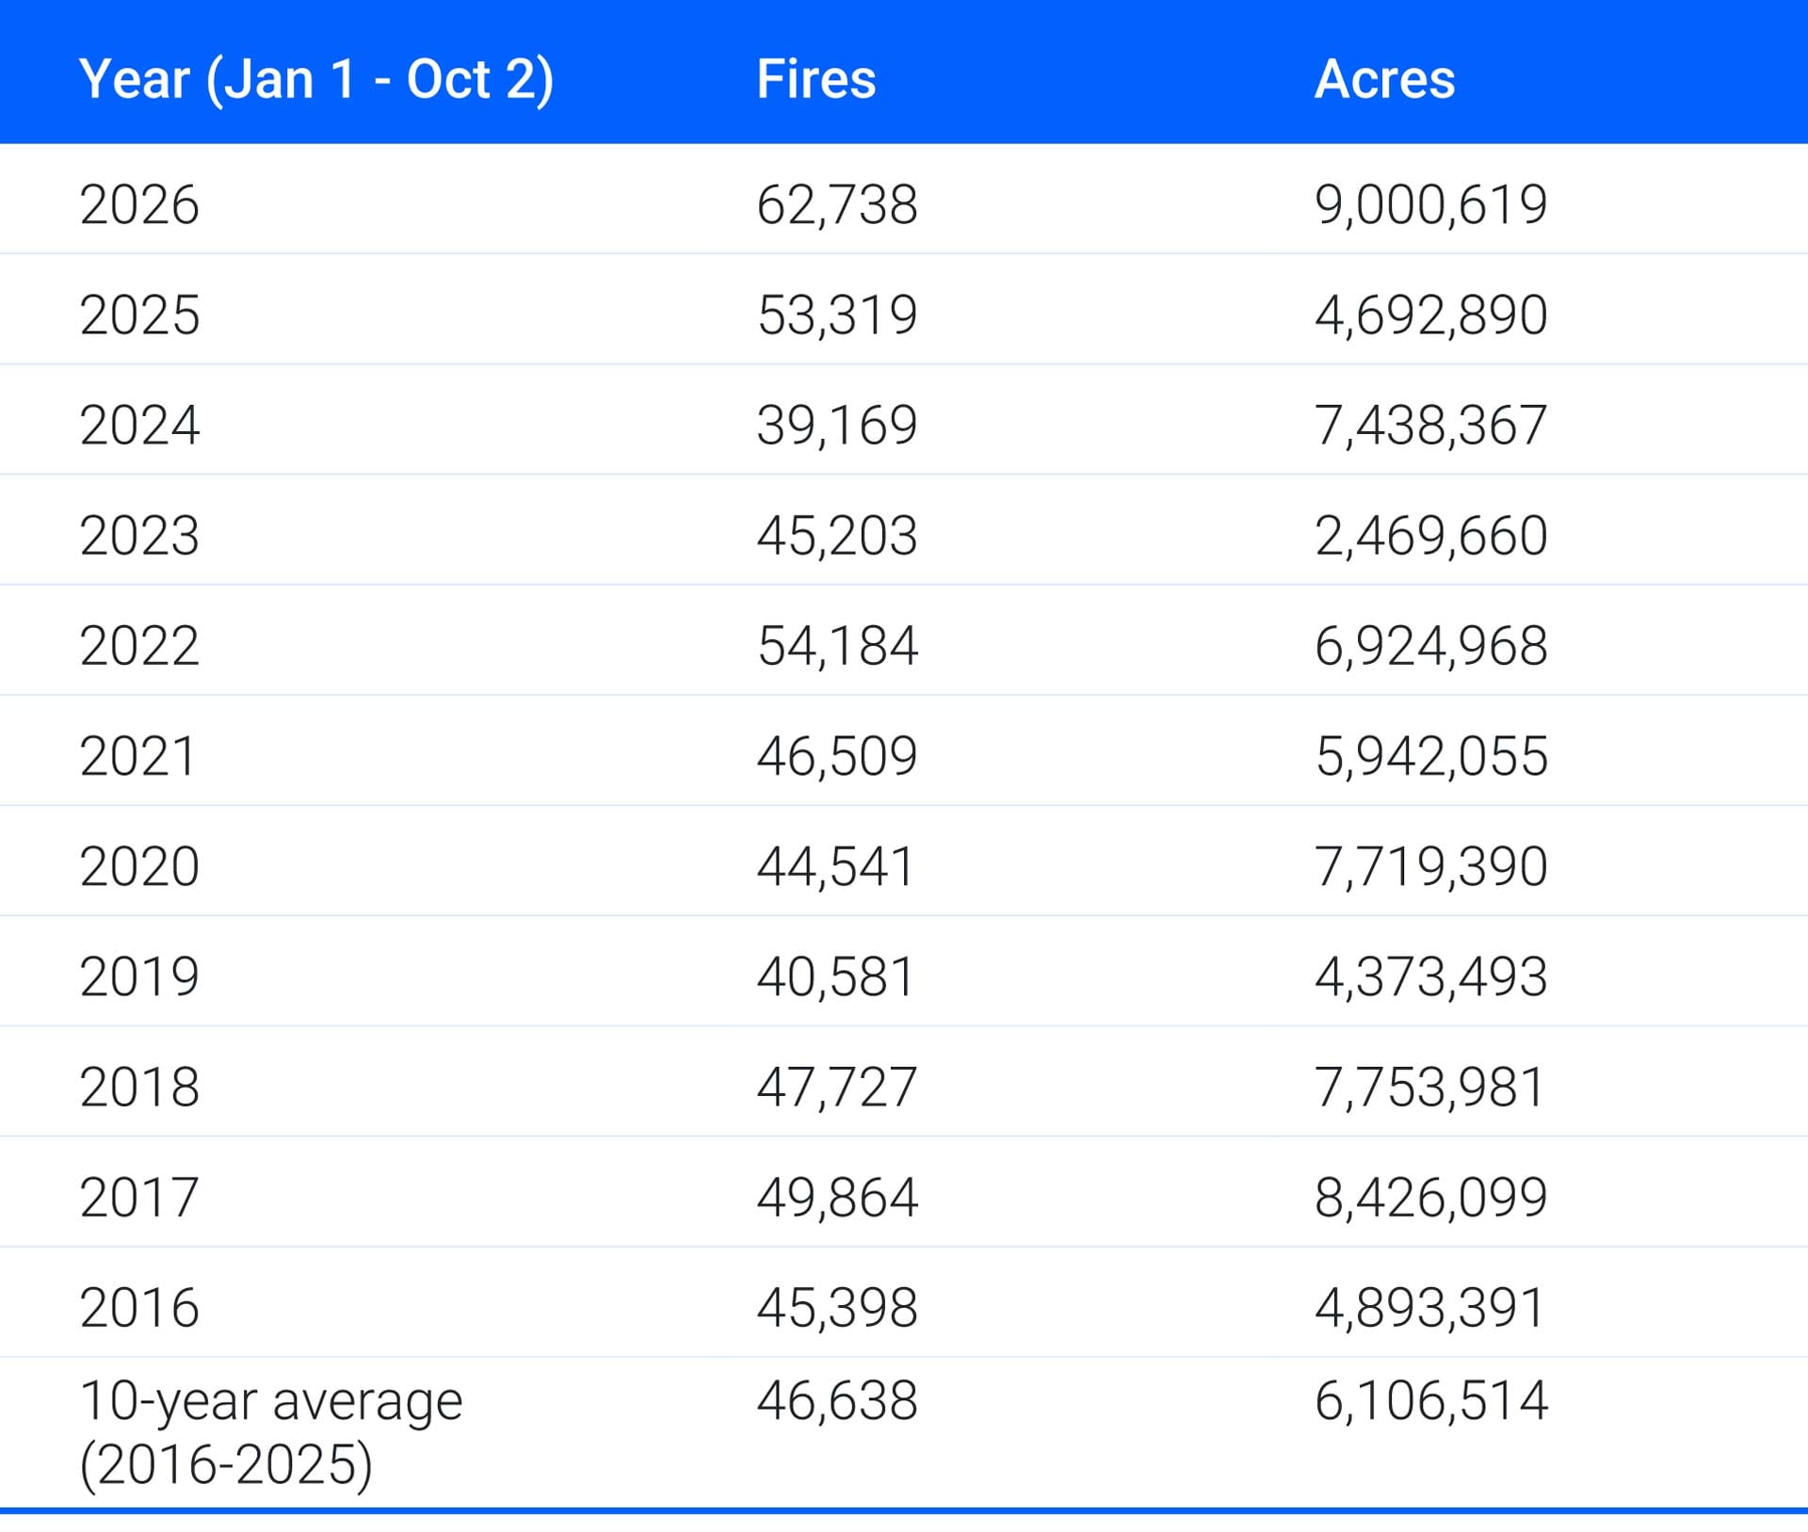Select the acres value '4,692,890'
The image size is (1808, 1532).
point(1431,315)
